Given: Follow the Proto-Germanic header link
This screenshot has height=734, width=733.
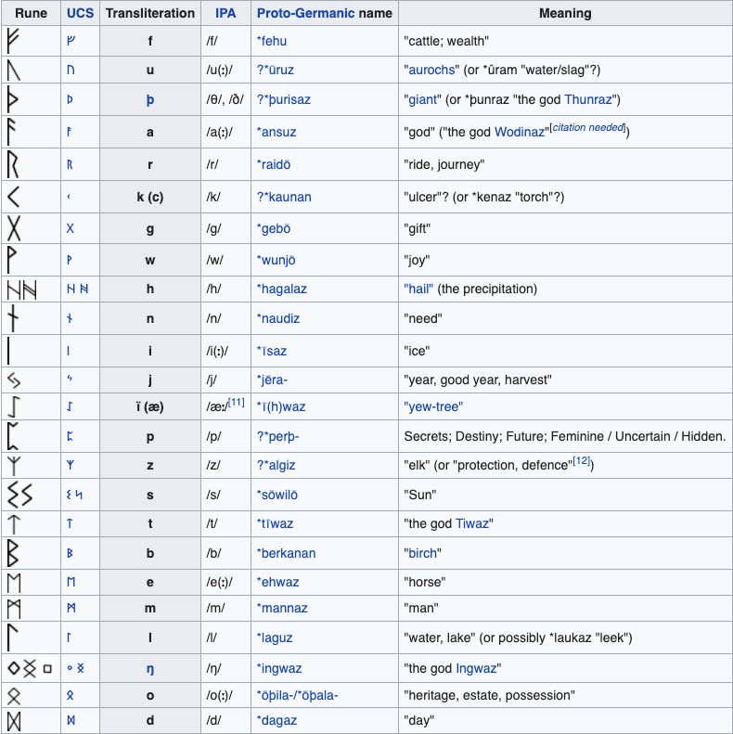Looking at the screenshot, I should 304,14.
